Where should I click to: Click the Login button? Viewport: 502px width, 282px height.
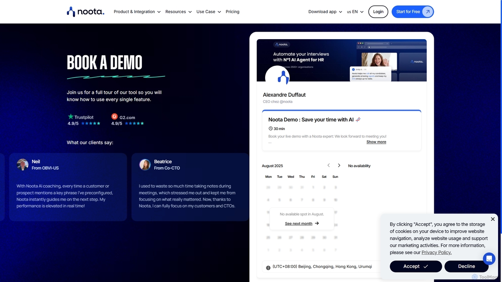pyautogui.click(x=378, y=12)
